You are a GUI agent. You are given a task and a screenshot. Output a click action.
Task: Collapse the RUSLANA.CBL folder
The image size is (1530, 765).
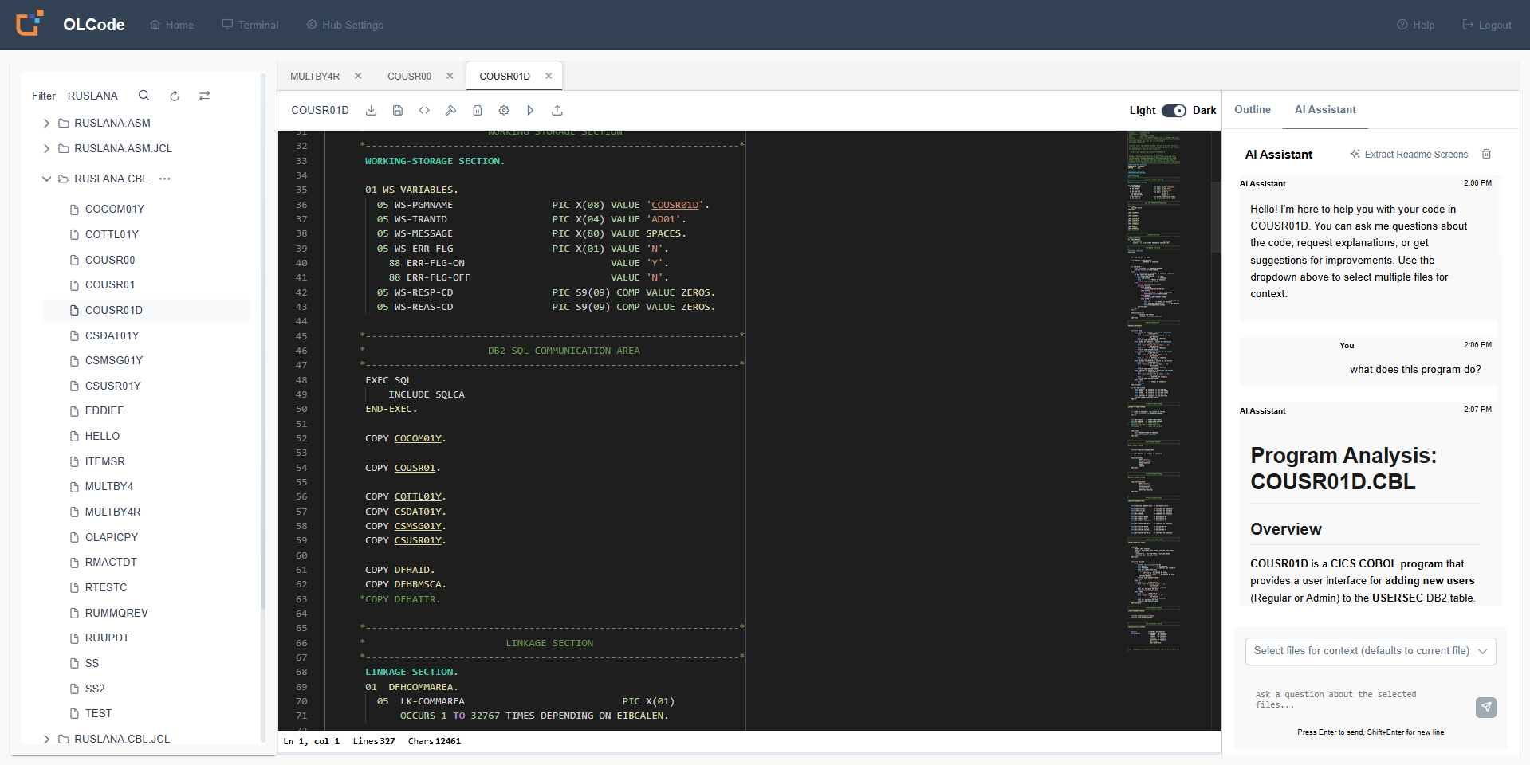(46, 178)
